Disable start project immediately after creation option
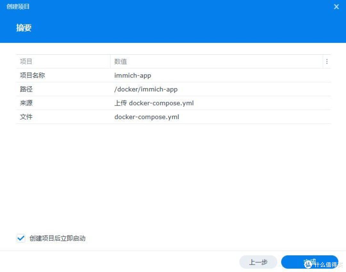 click(21, 238)
